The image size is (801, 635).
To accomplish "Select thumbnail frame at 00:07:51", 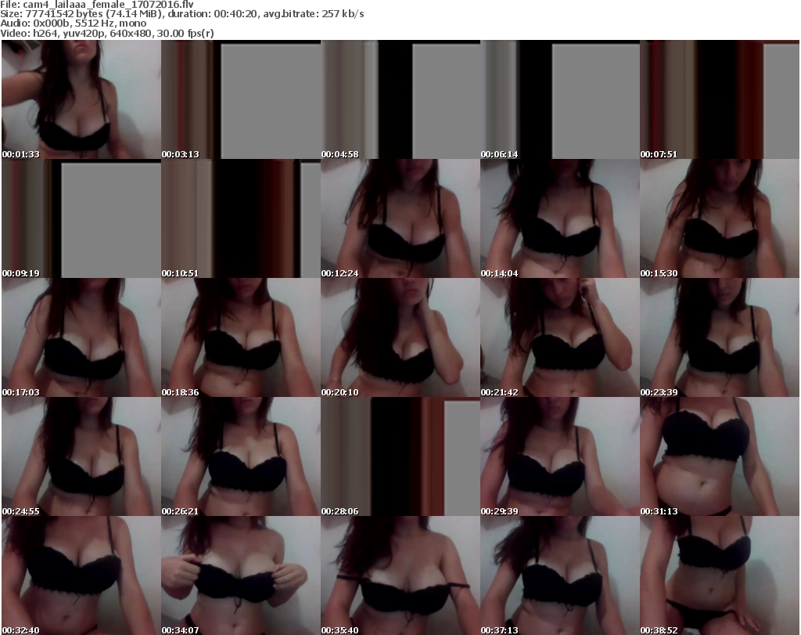I will coord(720,99).
